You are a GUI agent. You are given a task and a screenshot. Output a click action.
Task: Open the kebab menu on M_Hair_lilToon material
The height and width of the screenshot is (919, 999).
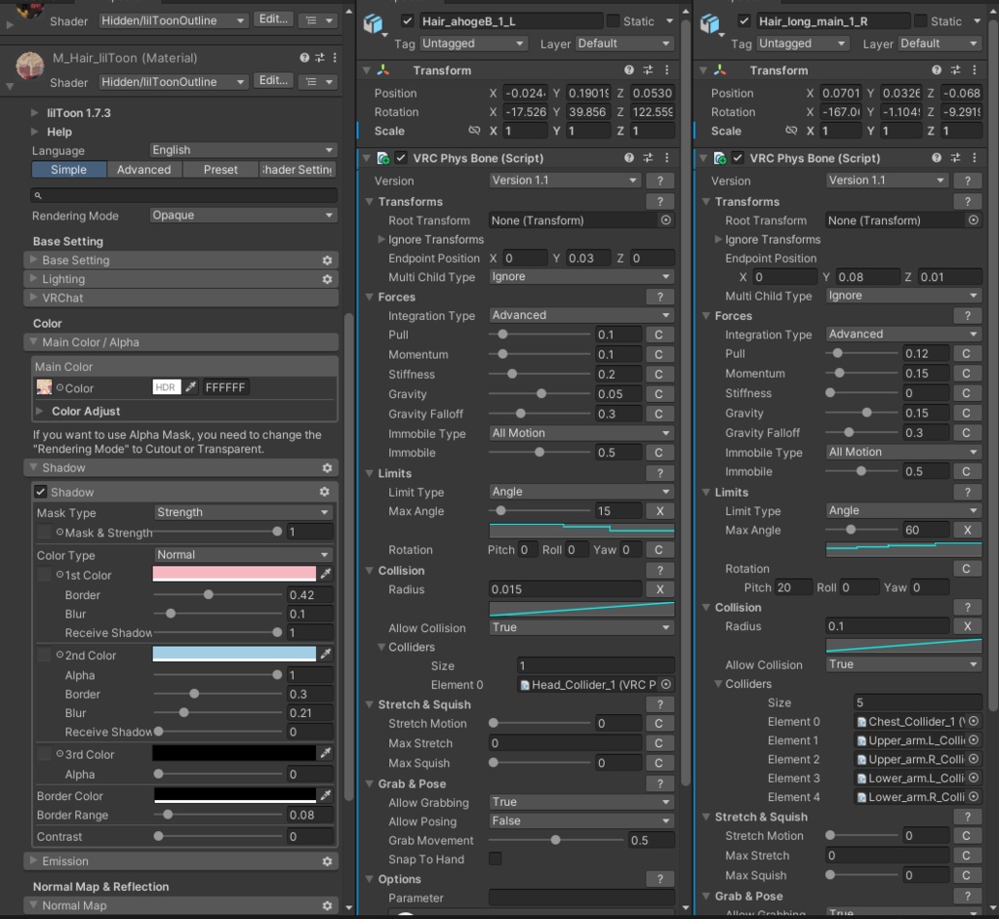[x=337, y=58]
